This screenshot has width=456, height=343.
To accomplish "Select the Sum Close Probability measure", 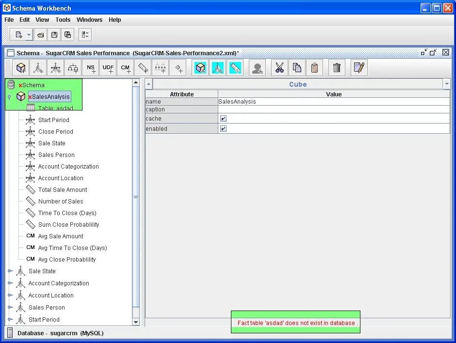I will coord(68,224).
